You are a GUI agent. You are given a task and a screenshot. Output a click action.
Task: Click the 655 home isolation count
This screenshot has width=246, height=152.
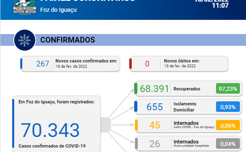tap(155, 107)
